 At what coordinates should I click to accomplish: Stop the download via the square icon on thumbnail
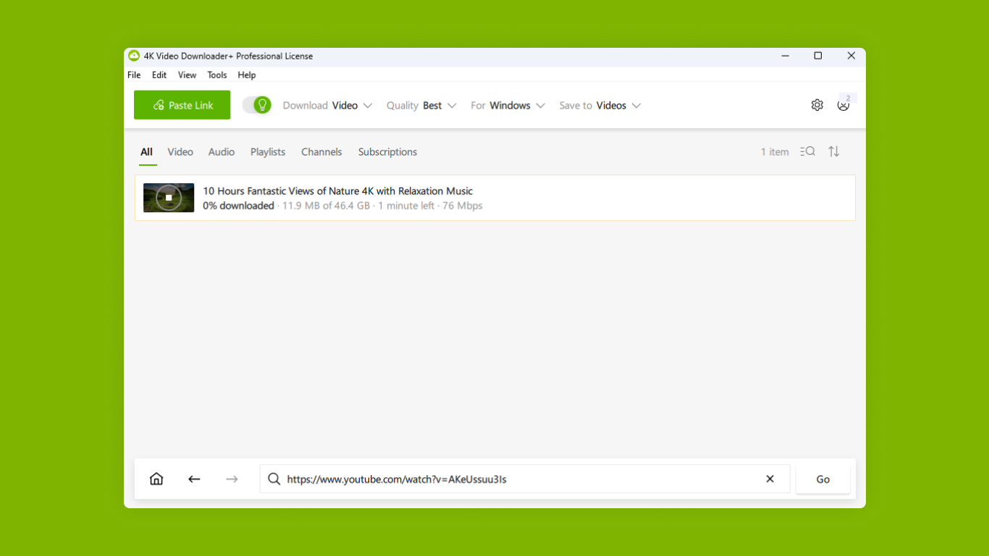point(168,197)
